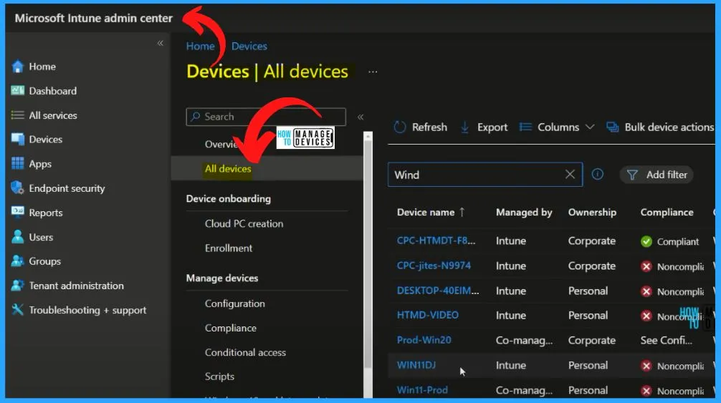Click the Compliant status in first row
The height and width of the screenshot is (403, 721).
click(x=670, y=241)
